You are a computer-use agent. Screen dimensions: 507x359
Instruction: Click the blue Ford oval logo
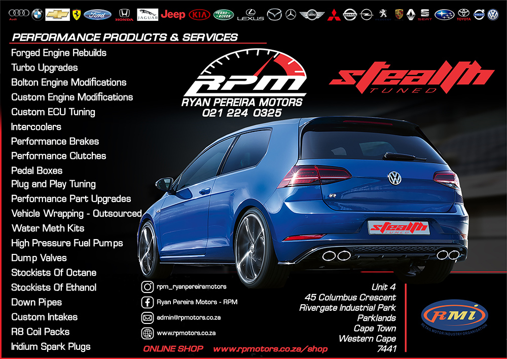click(x=97, y=14)
